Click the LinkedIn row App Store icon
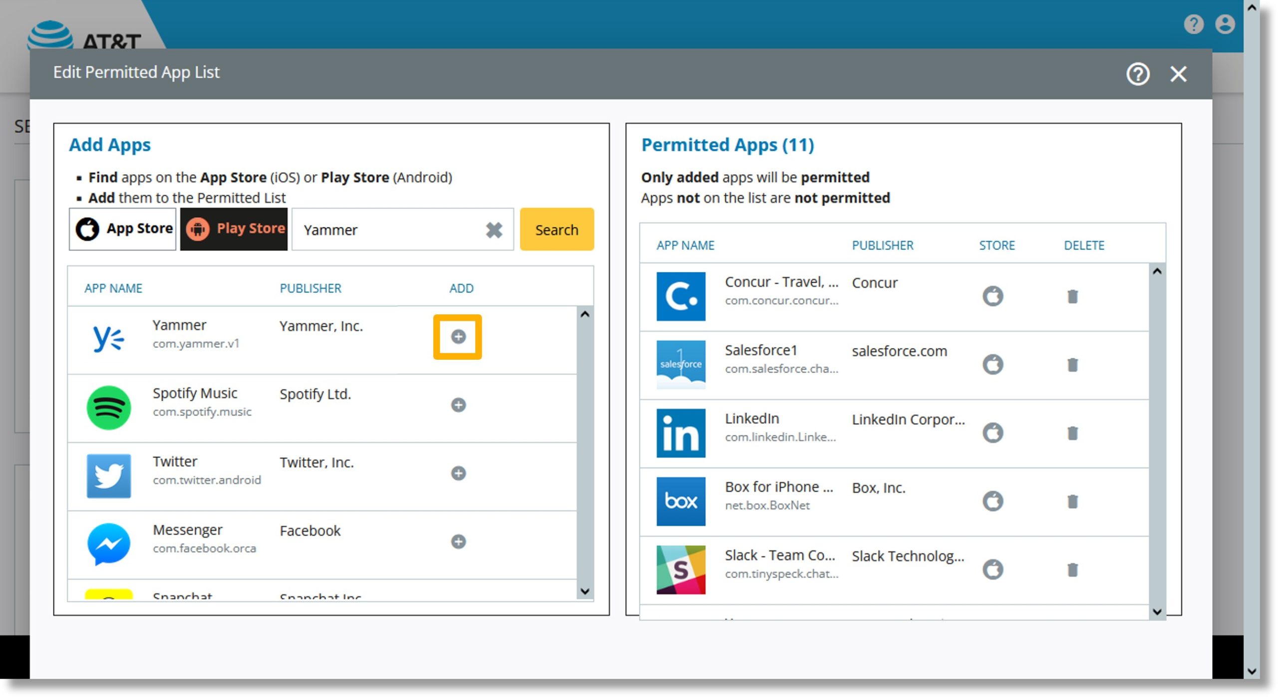1278x697 pixels. (993, 433)
